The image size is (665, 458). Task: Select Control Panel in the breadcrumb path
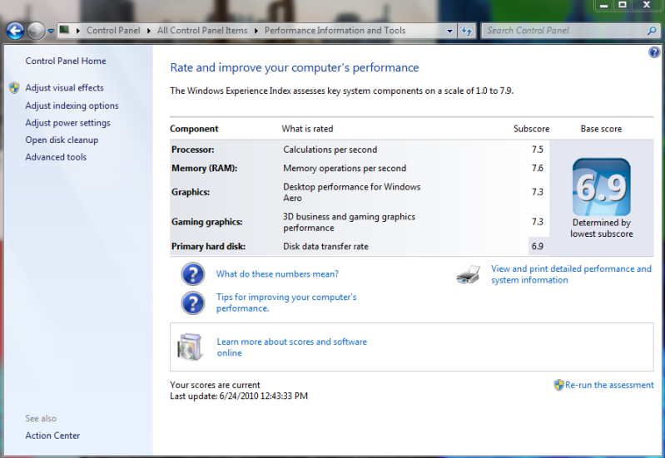(x=113, y=31)
